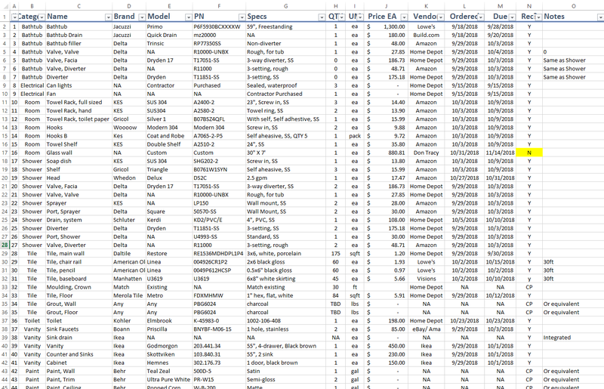Open the Due column filter dropdown
This screenshot has height=389, width=604.
click(512, 17)
